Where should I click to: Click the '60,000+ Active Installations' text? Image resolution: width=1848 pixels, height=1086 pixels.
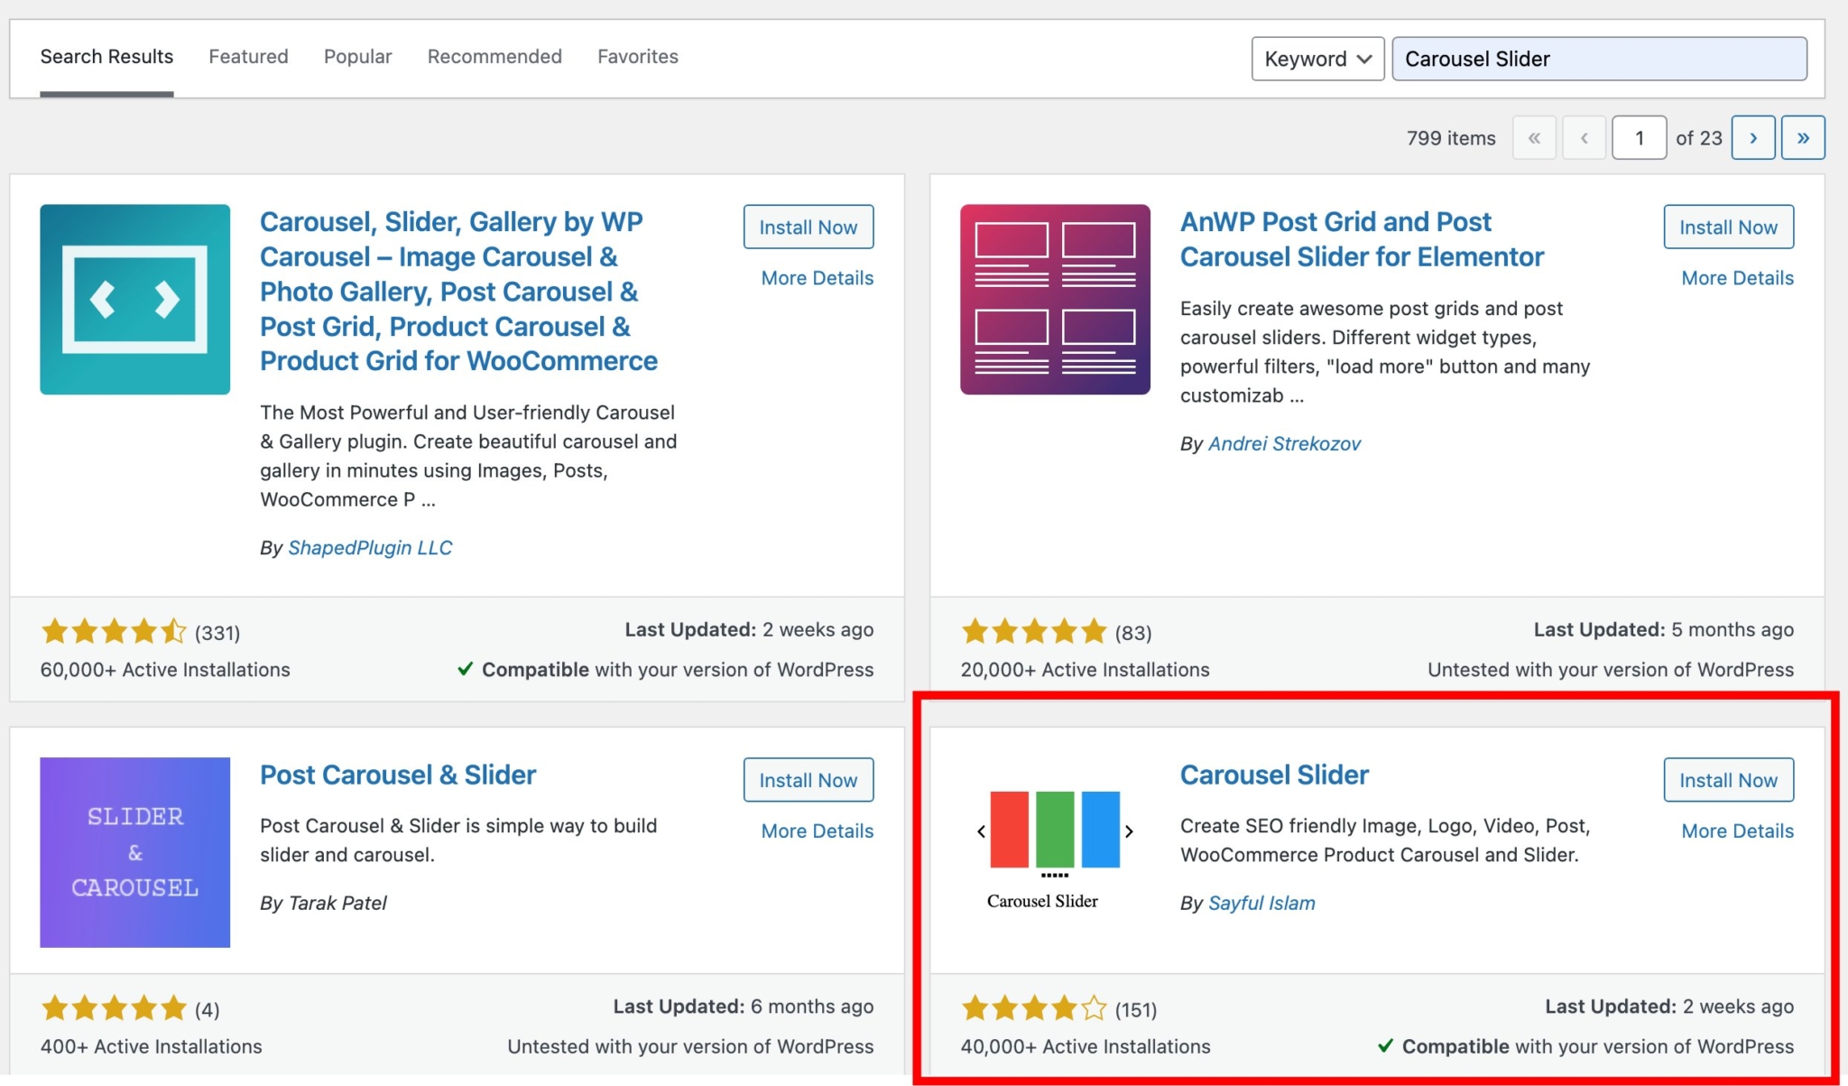click(165, 670)
